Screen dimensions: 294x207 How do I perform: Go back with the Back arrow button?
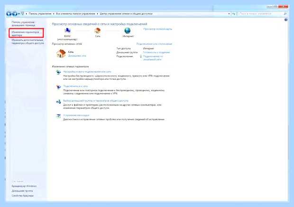(9, 14)
